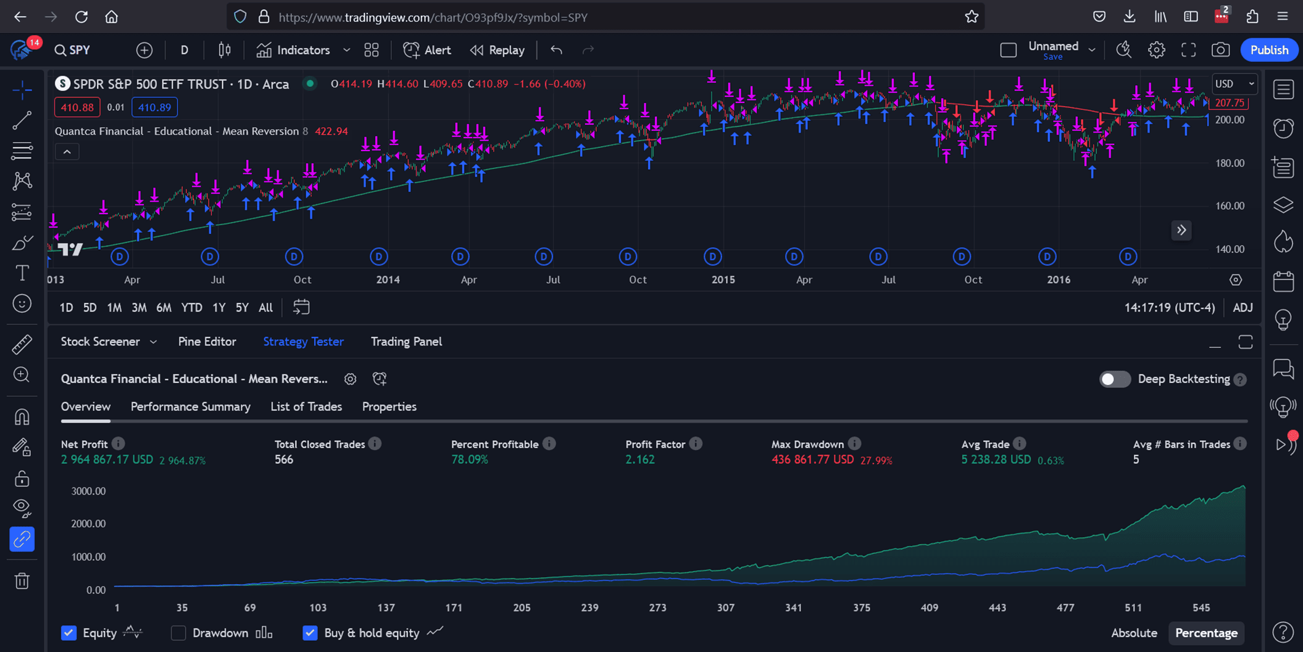Click the SPY symbol search field
The width and height of the screenshot is (1303, 652).
click(73, 50)
